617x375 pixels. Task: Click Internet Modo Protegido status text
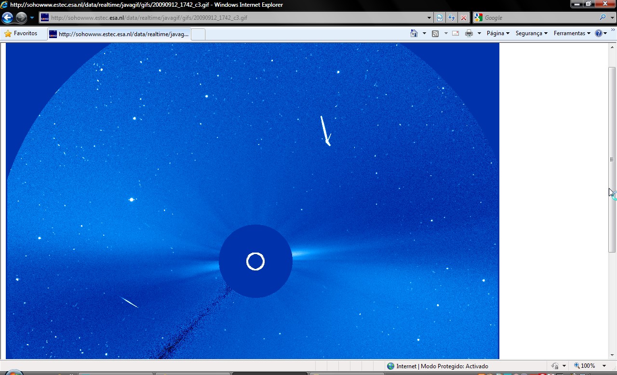point(442,366)
